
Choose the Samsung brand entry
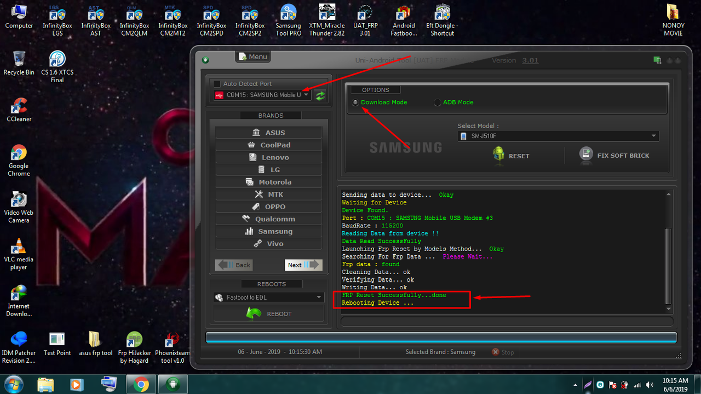(x=269, y=231)
